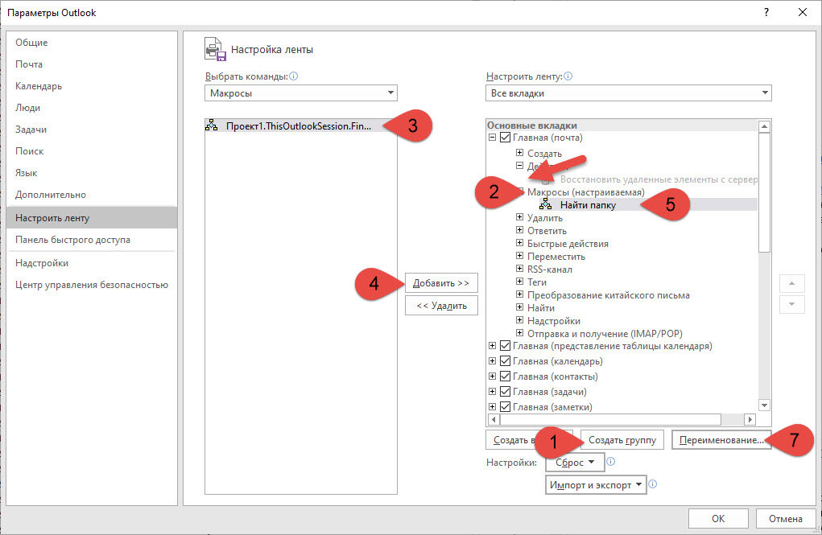Open the Люди settings category
Screen dimensions: 822x535
(x=92, y=108)
